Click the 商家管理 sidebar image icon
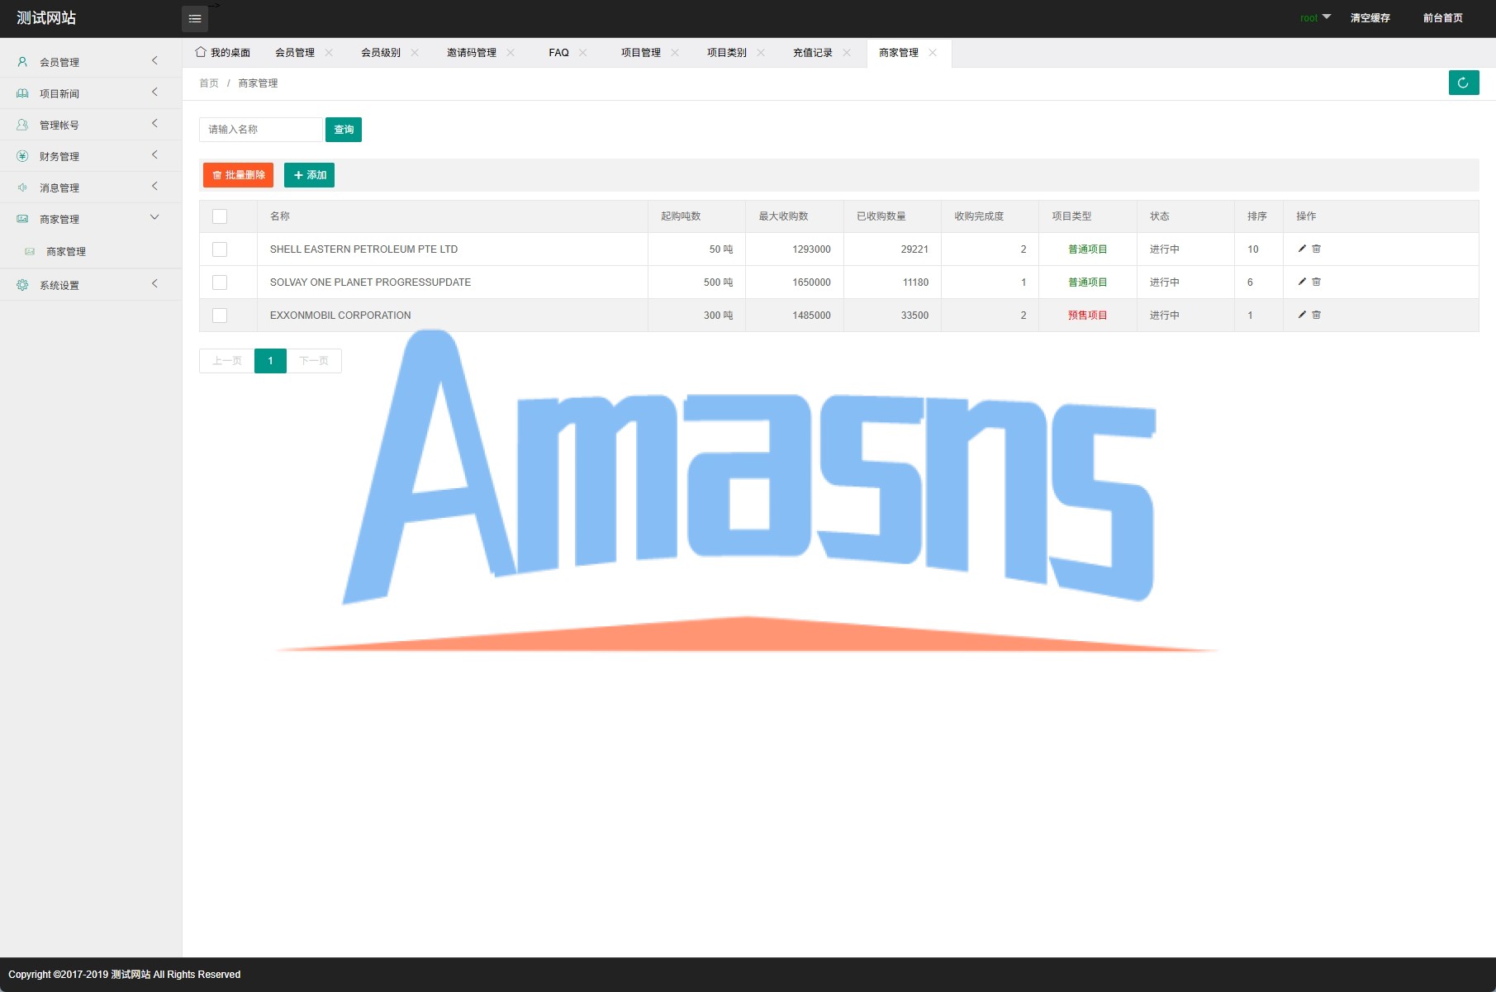The width and height of the screenshot is (1496, 992). [x=22, y=219]
